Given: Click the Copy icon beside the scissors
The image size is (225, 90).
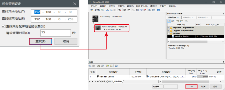Looking at the screenshot, I should 111,10.
